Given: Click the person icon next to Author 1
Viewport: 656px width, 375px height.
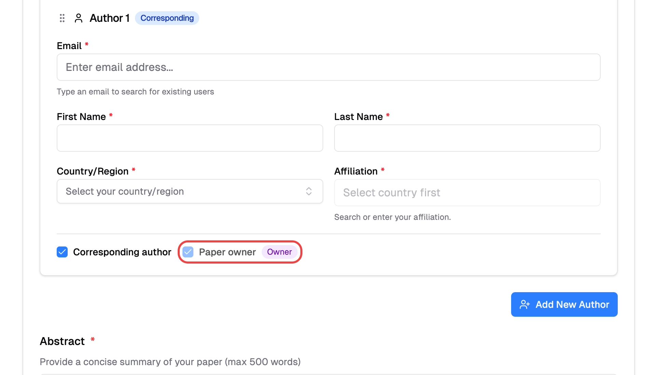Looking at the screenshot, I should pyautogui.click(x=79, y=18).
